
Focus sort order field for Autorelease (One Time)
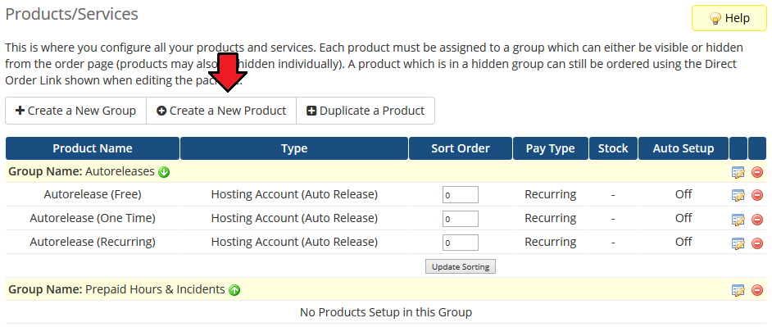pyautogui.click(x=461, y=219)
